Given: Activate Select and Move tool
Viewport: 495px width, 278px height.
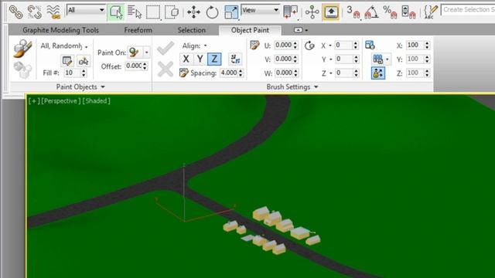Looking at the screenshot, I should point(193,12).
